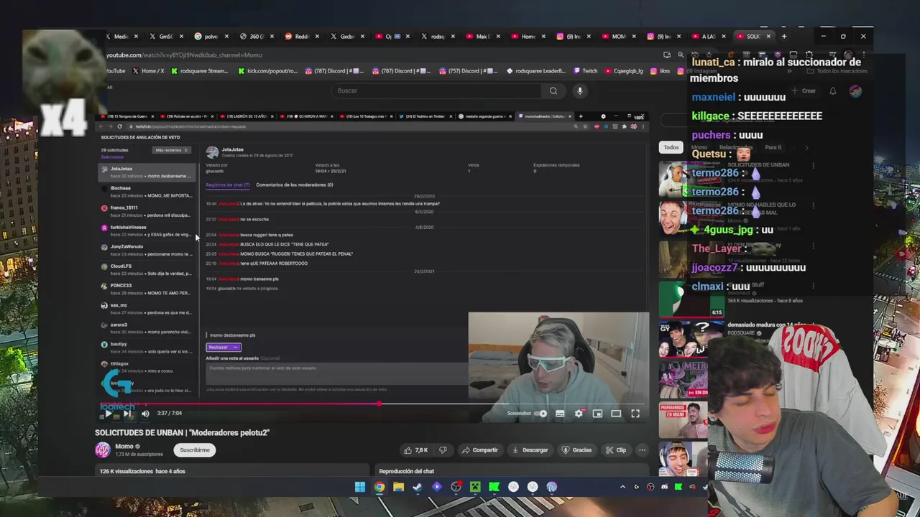Open the (757) Discord bookmark

coord(467,71)
